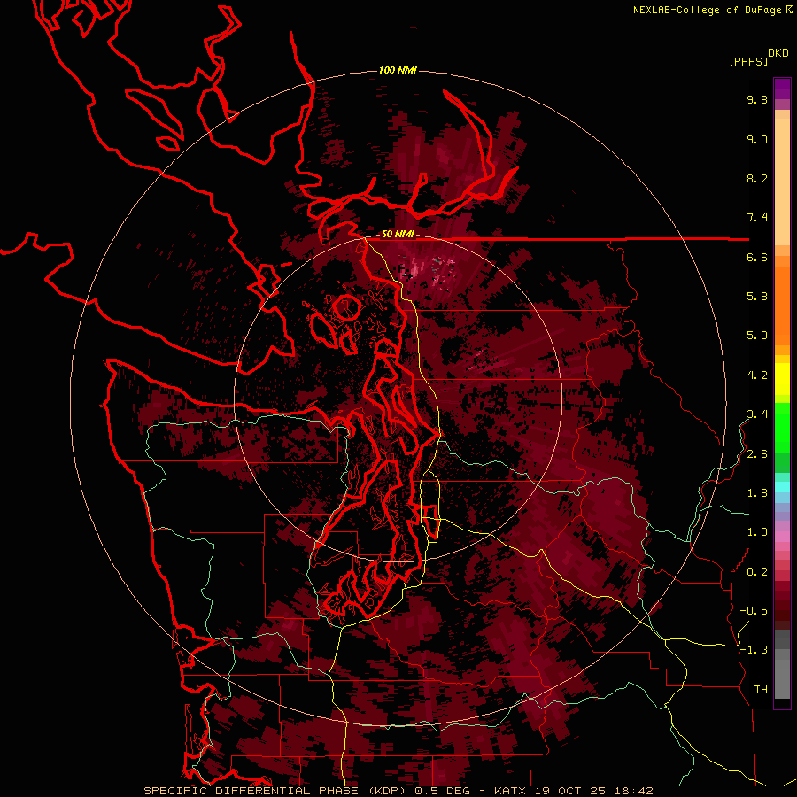Click the 'NEXLAB-College of DuPage' credit text
The width and height of the screenshot is (797, 797).
[x=709, y=10]
